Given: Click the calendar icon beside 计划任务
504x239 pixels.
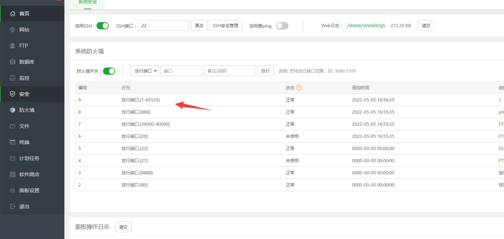Looking at the screenshot, I should 12,158.
